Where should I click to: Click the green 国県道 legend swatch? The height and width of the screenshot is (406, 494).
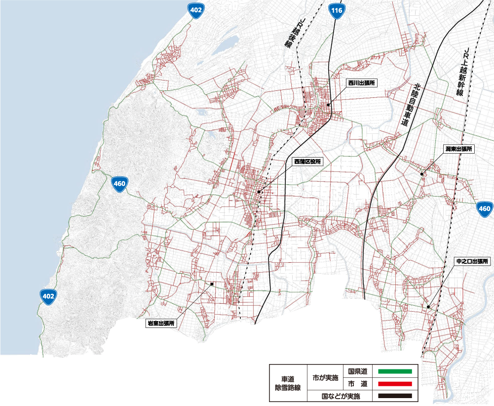[395, 371]
